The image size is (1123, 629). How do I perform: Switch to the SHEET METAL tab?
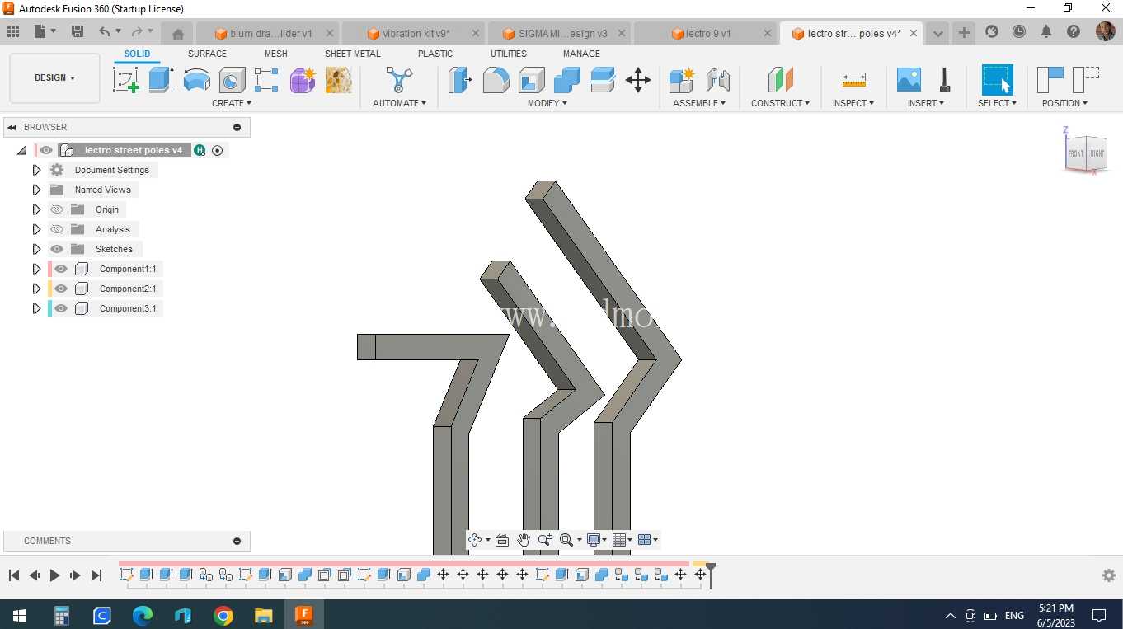coord(353,54)
